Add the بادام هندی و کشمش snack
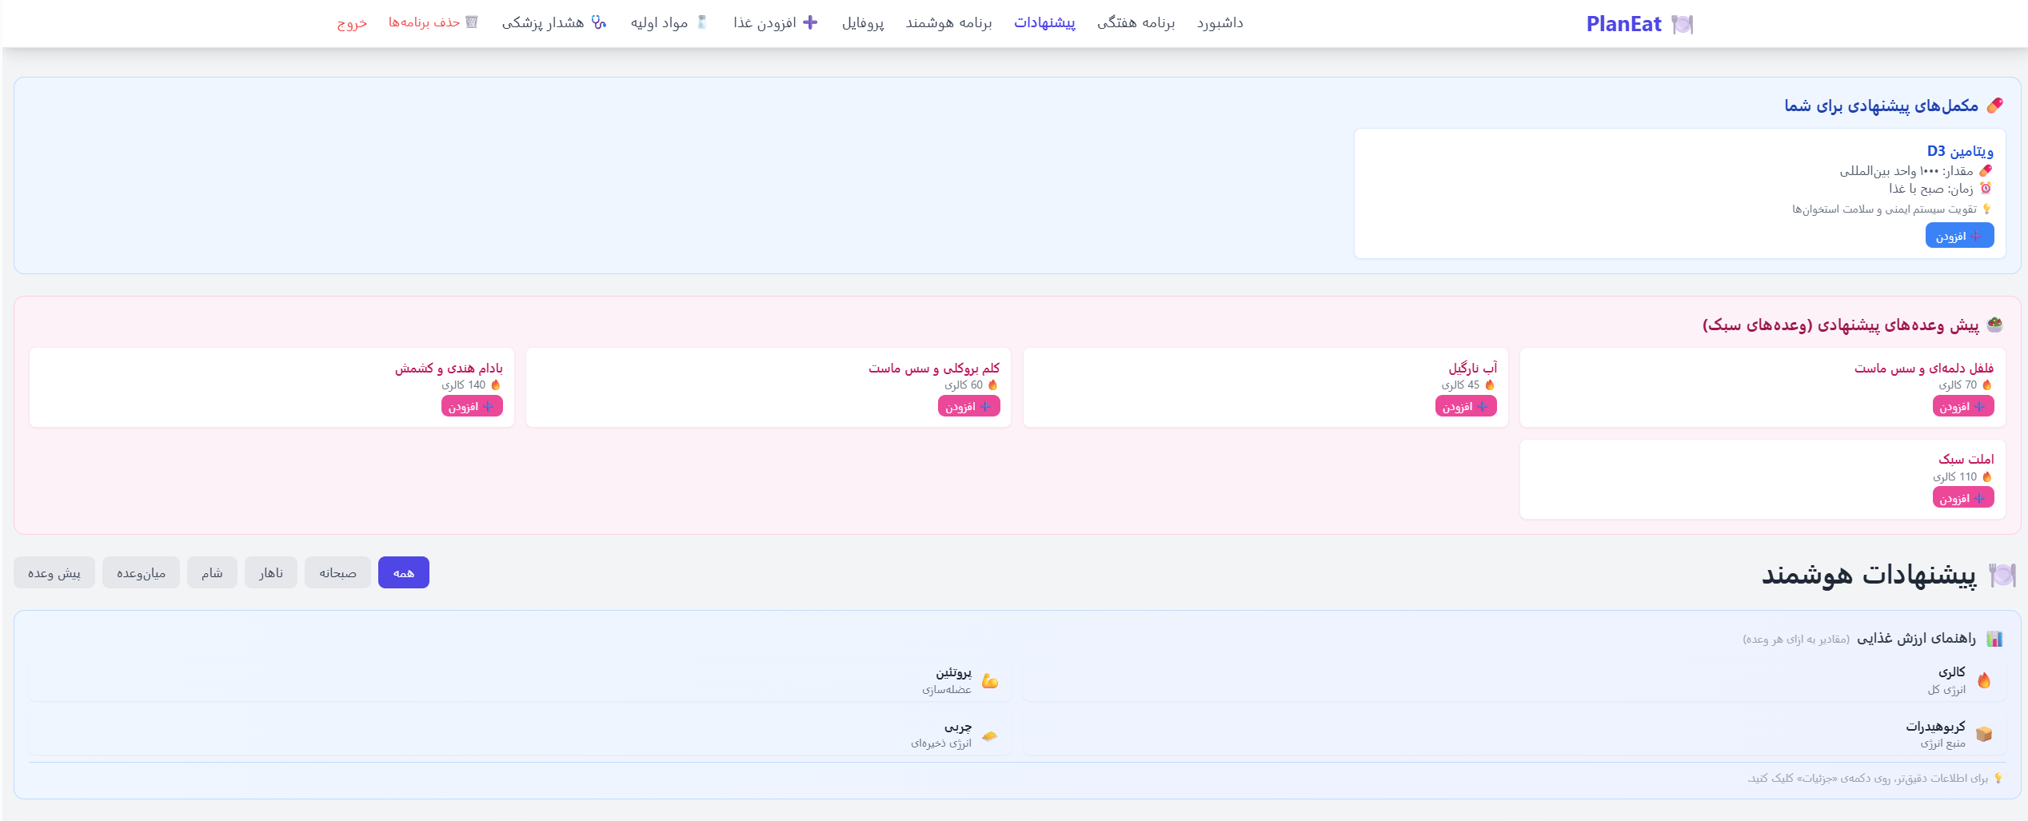2028x821 pixels. tap(472, 406)
